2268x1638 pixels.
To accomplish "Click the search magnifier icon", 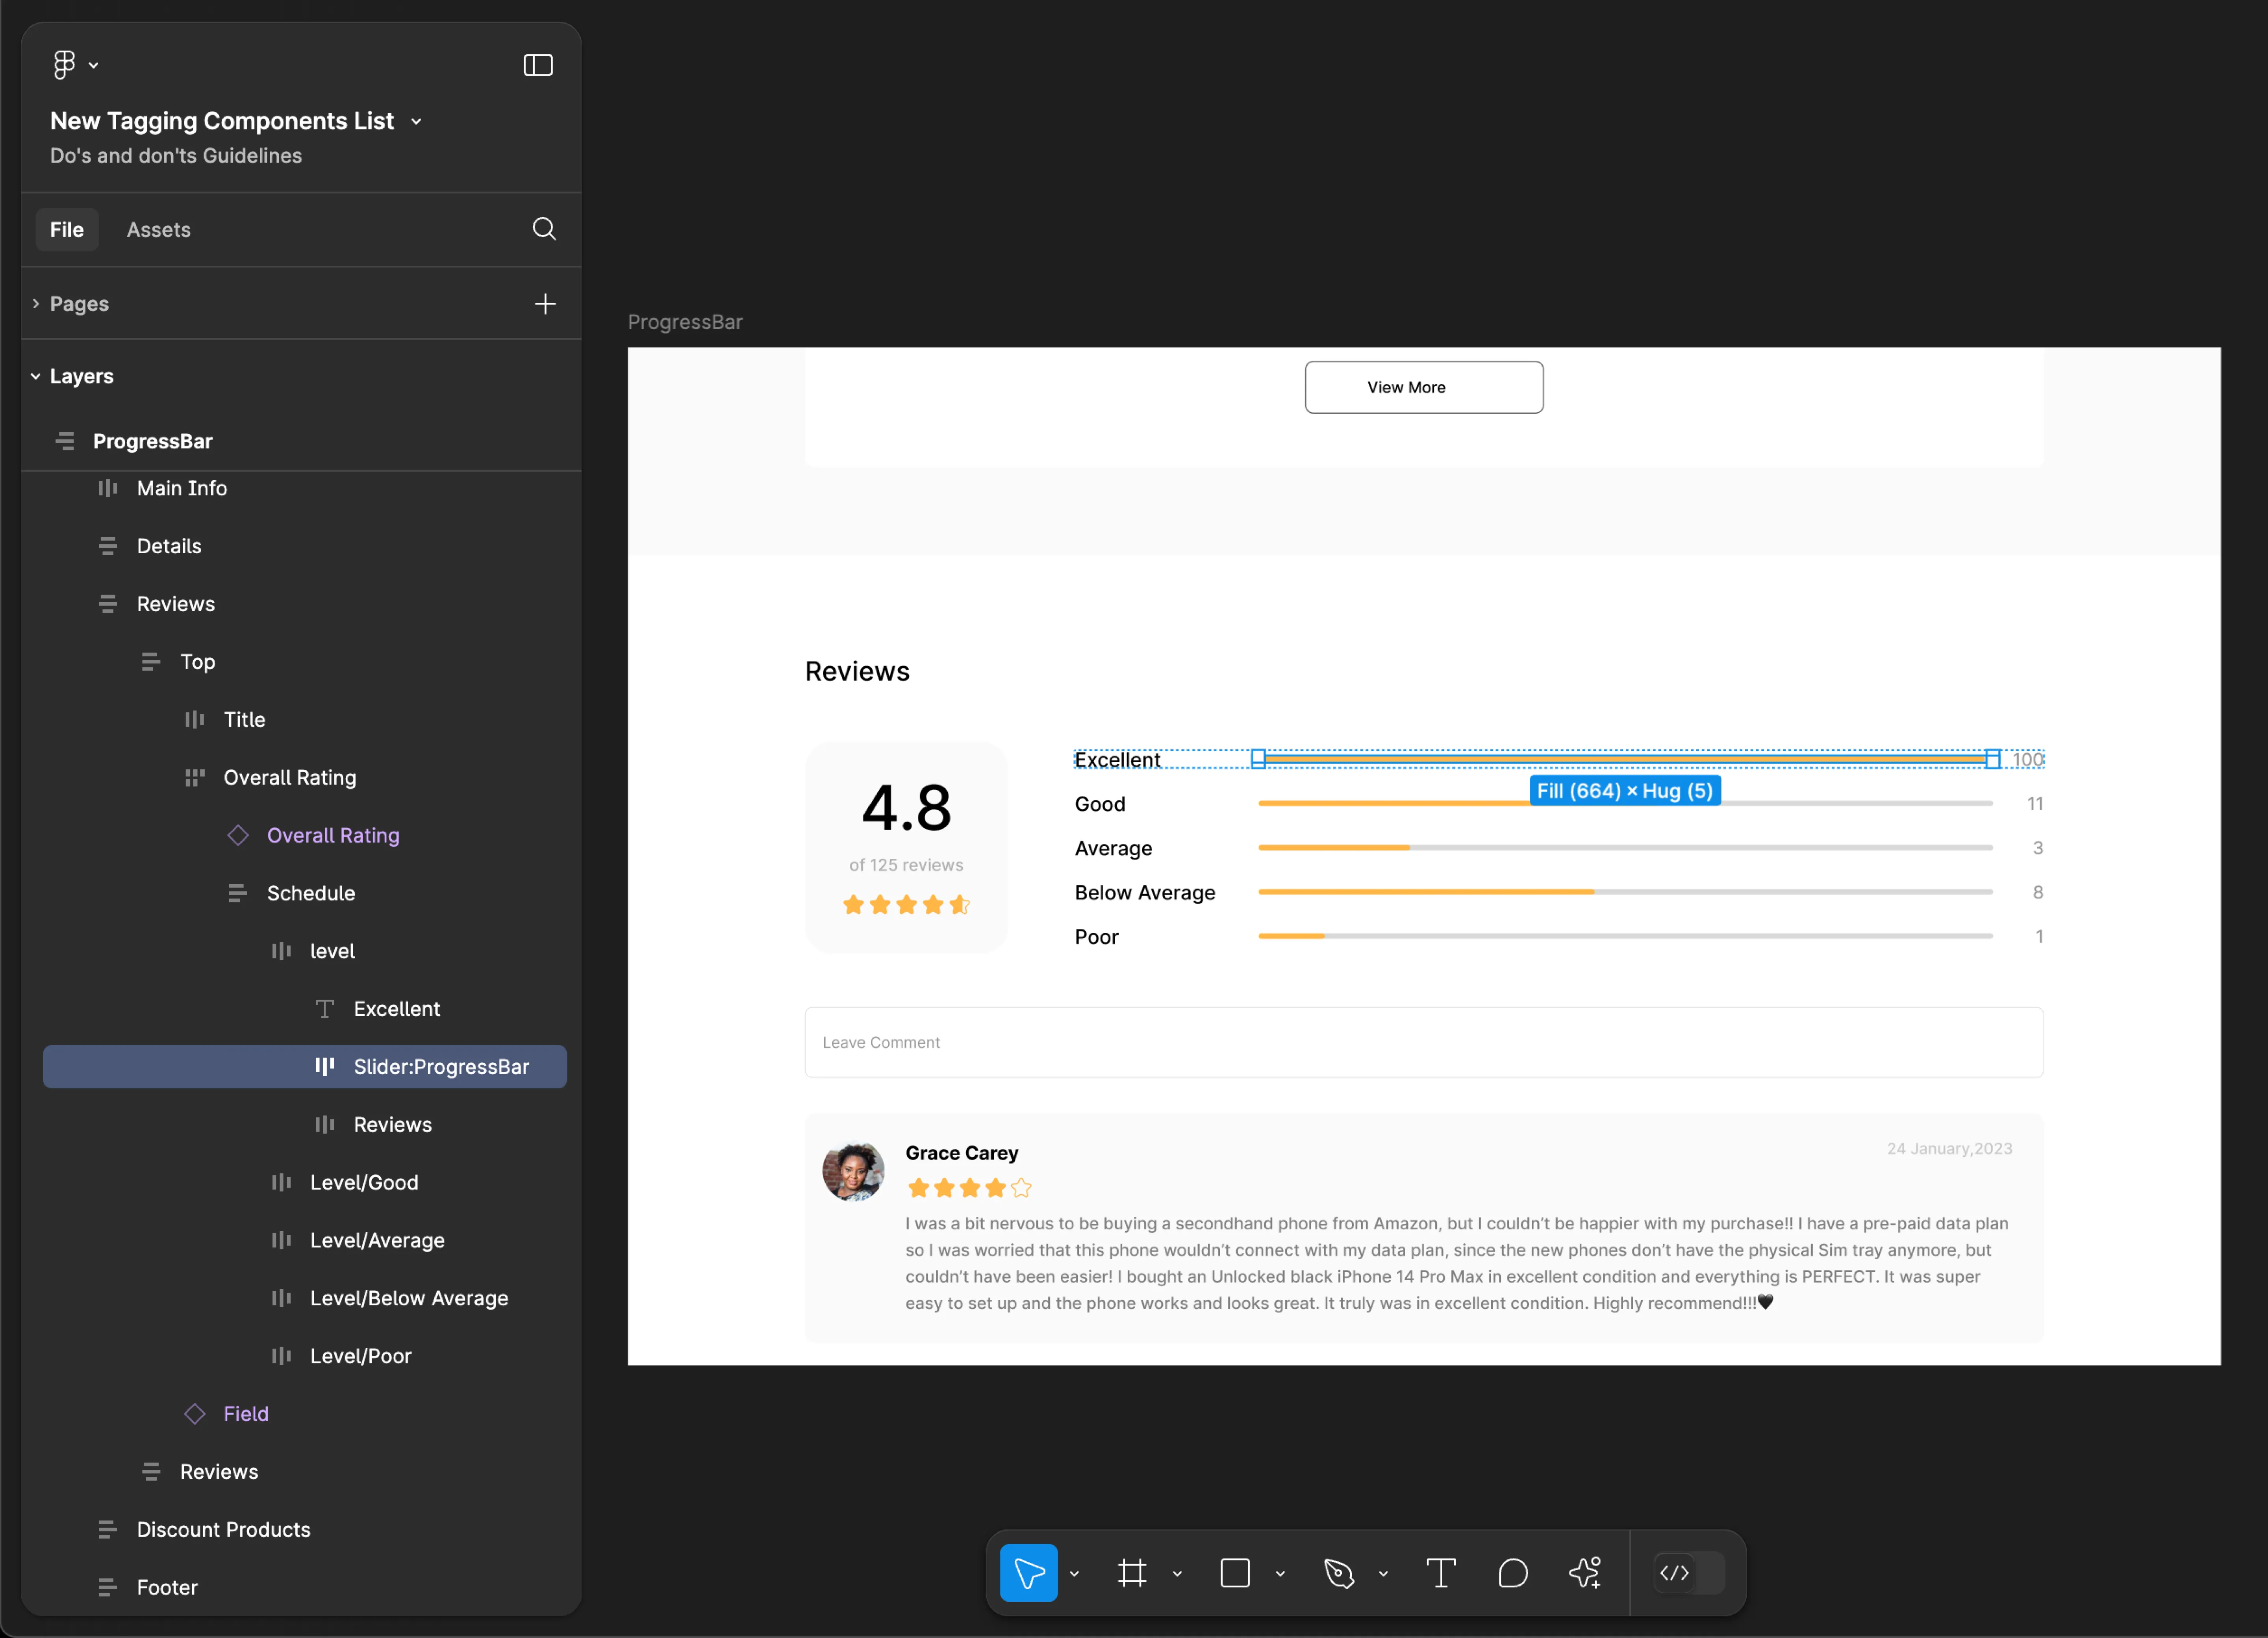I will point(544,229).
